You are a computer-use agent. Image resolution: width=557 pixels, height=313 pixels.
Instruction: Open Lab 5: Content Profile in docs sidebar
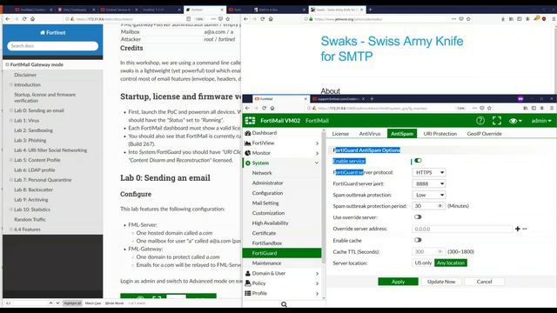coord(37,160)
